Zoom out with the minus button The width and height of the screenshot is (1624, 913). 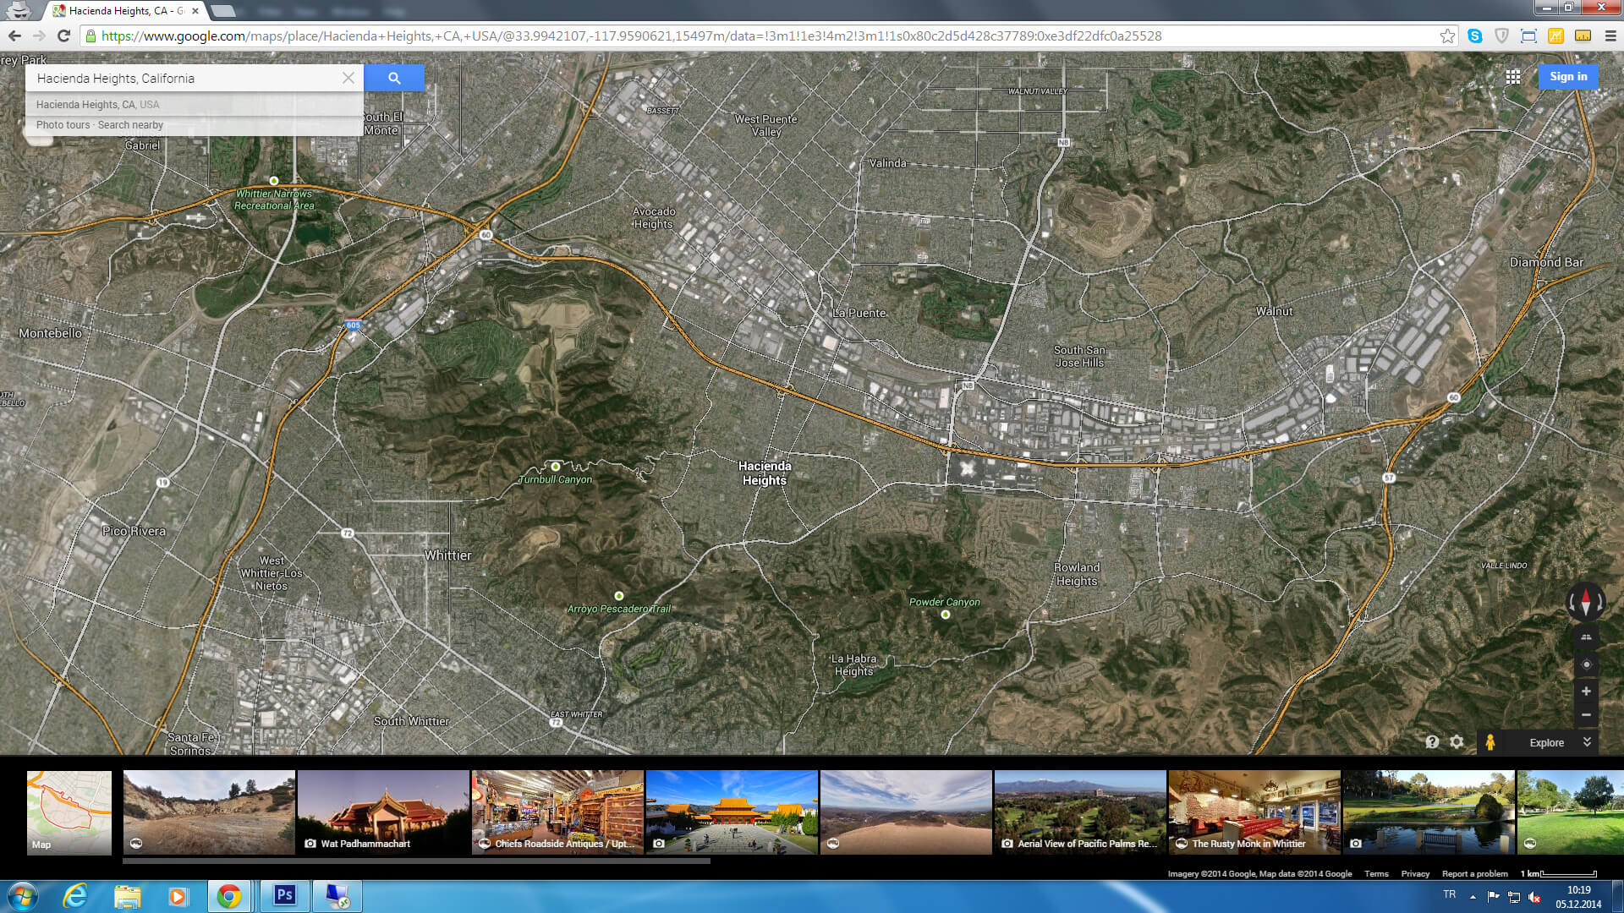click(x=1586, y=715)
